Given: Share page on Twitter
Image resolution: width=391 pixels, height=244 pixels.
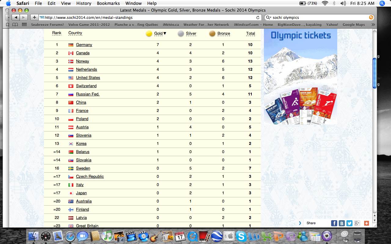Looking at the screenshot, I should [349, 223].
